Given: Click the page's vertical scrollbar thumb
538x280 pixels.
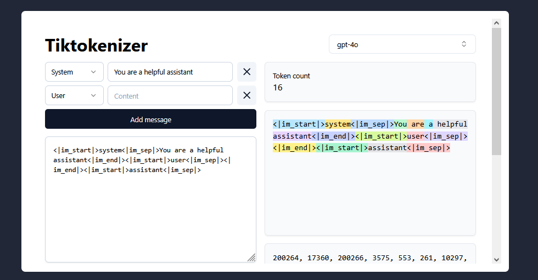Looking at the screenshot, I should tap(497, 90).
